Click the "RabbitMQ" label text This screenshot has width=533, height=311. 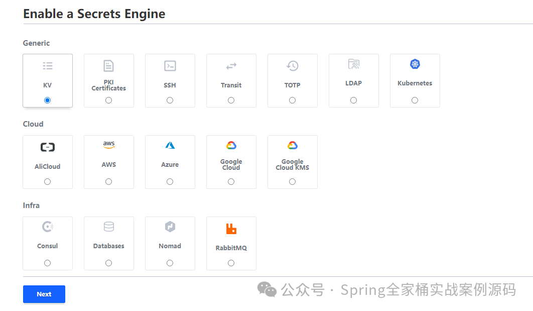(x=231, y=248)
